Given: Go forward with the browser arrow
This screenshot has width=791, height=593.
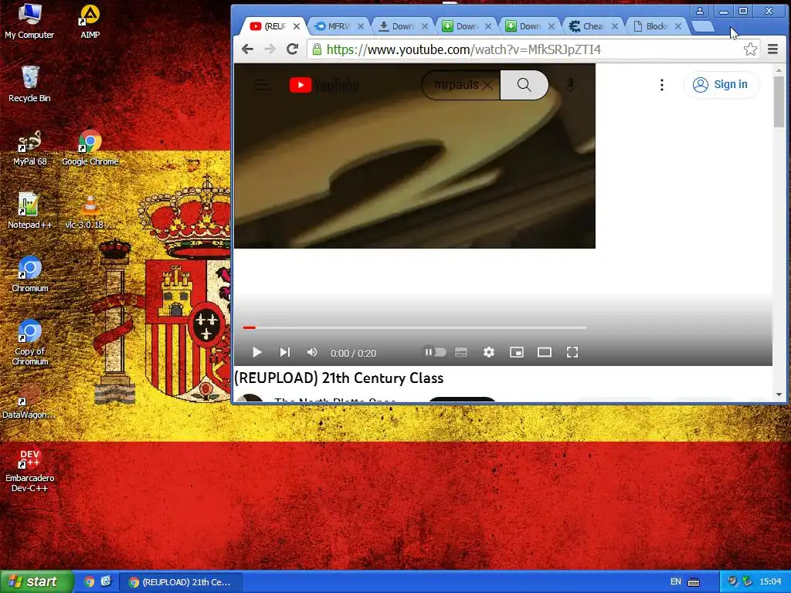Looking at the screenshot, I should 270,49.
